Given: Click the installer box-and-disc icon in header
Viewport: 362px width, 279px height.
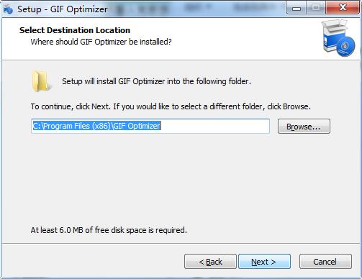Looking at the screenshot, I should [x=338, y=38].
